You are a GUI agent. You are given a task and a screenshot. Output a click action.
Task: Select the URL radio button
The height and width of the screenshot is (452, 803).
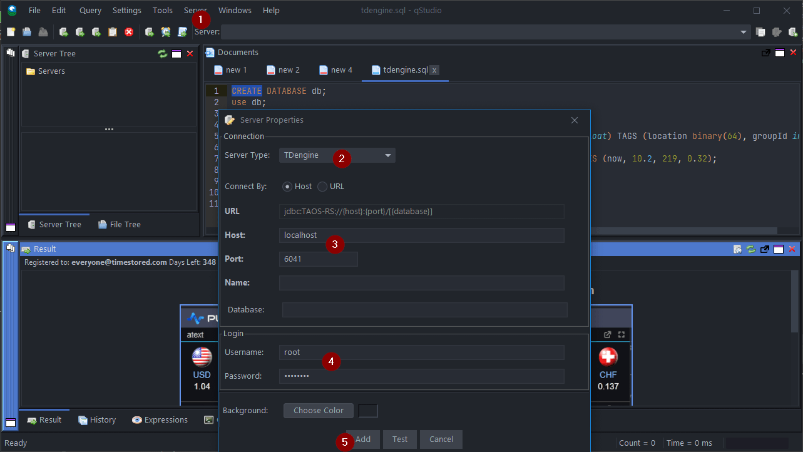coord(322,186)
